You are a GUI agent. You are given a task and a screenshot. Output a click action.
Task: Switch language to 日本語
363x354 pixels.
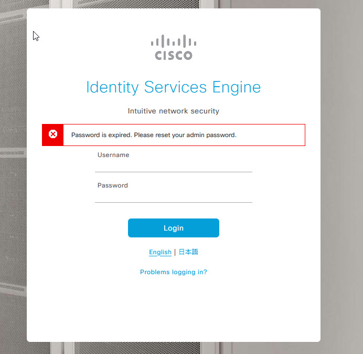188,252
